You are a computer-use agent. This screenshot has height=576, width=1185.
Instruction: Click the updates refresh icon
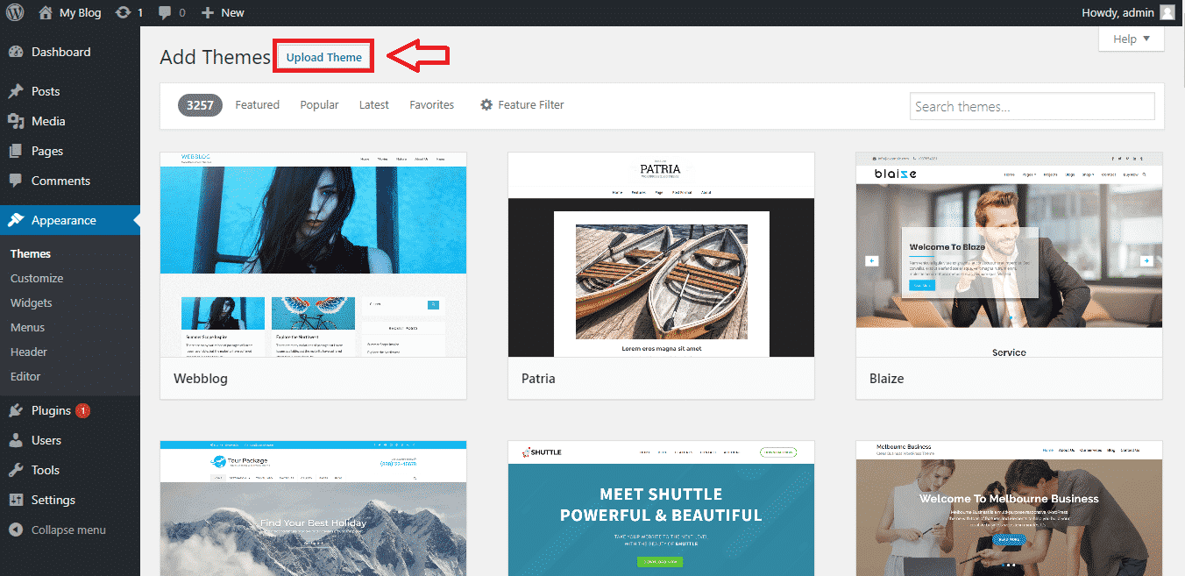pos(124,12)
